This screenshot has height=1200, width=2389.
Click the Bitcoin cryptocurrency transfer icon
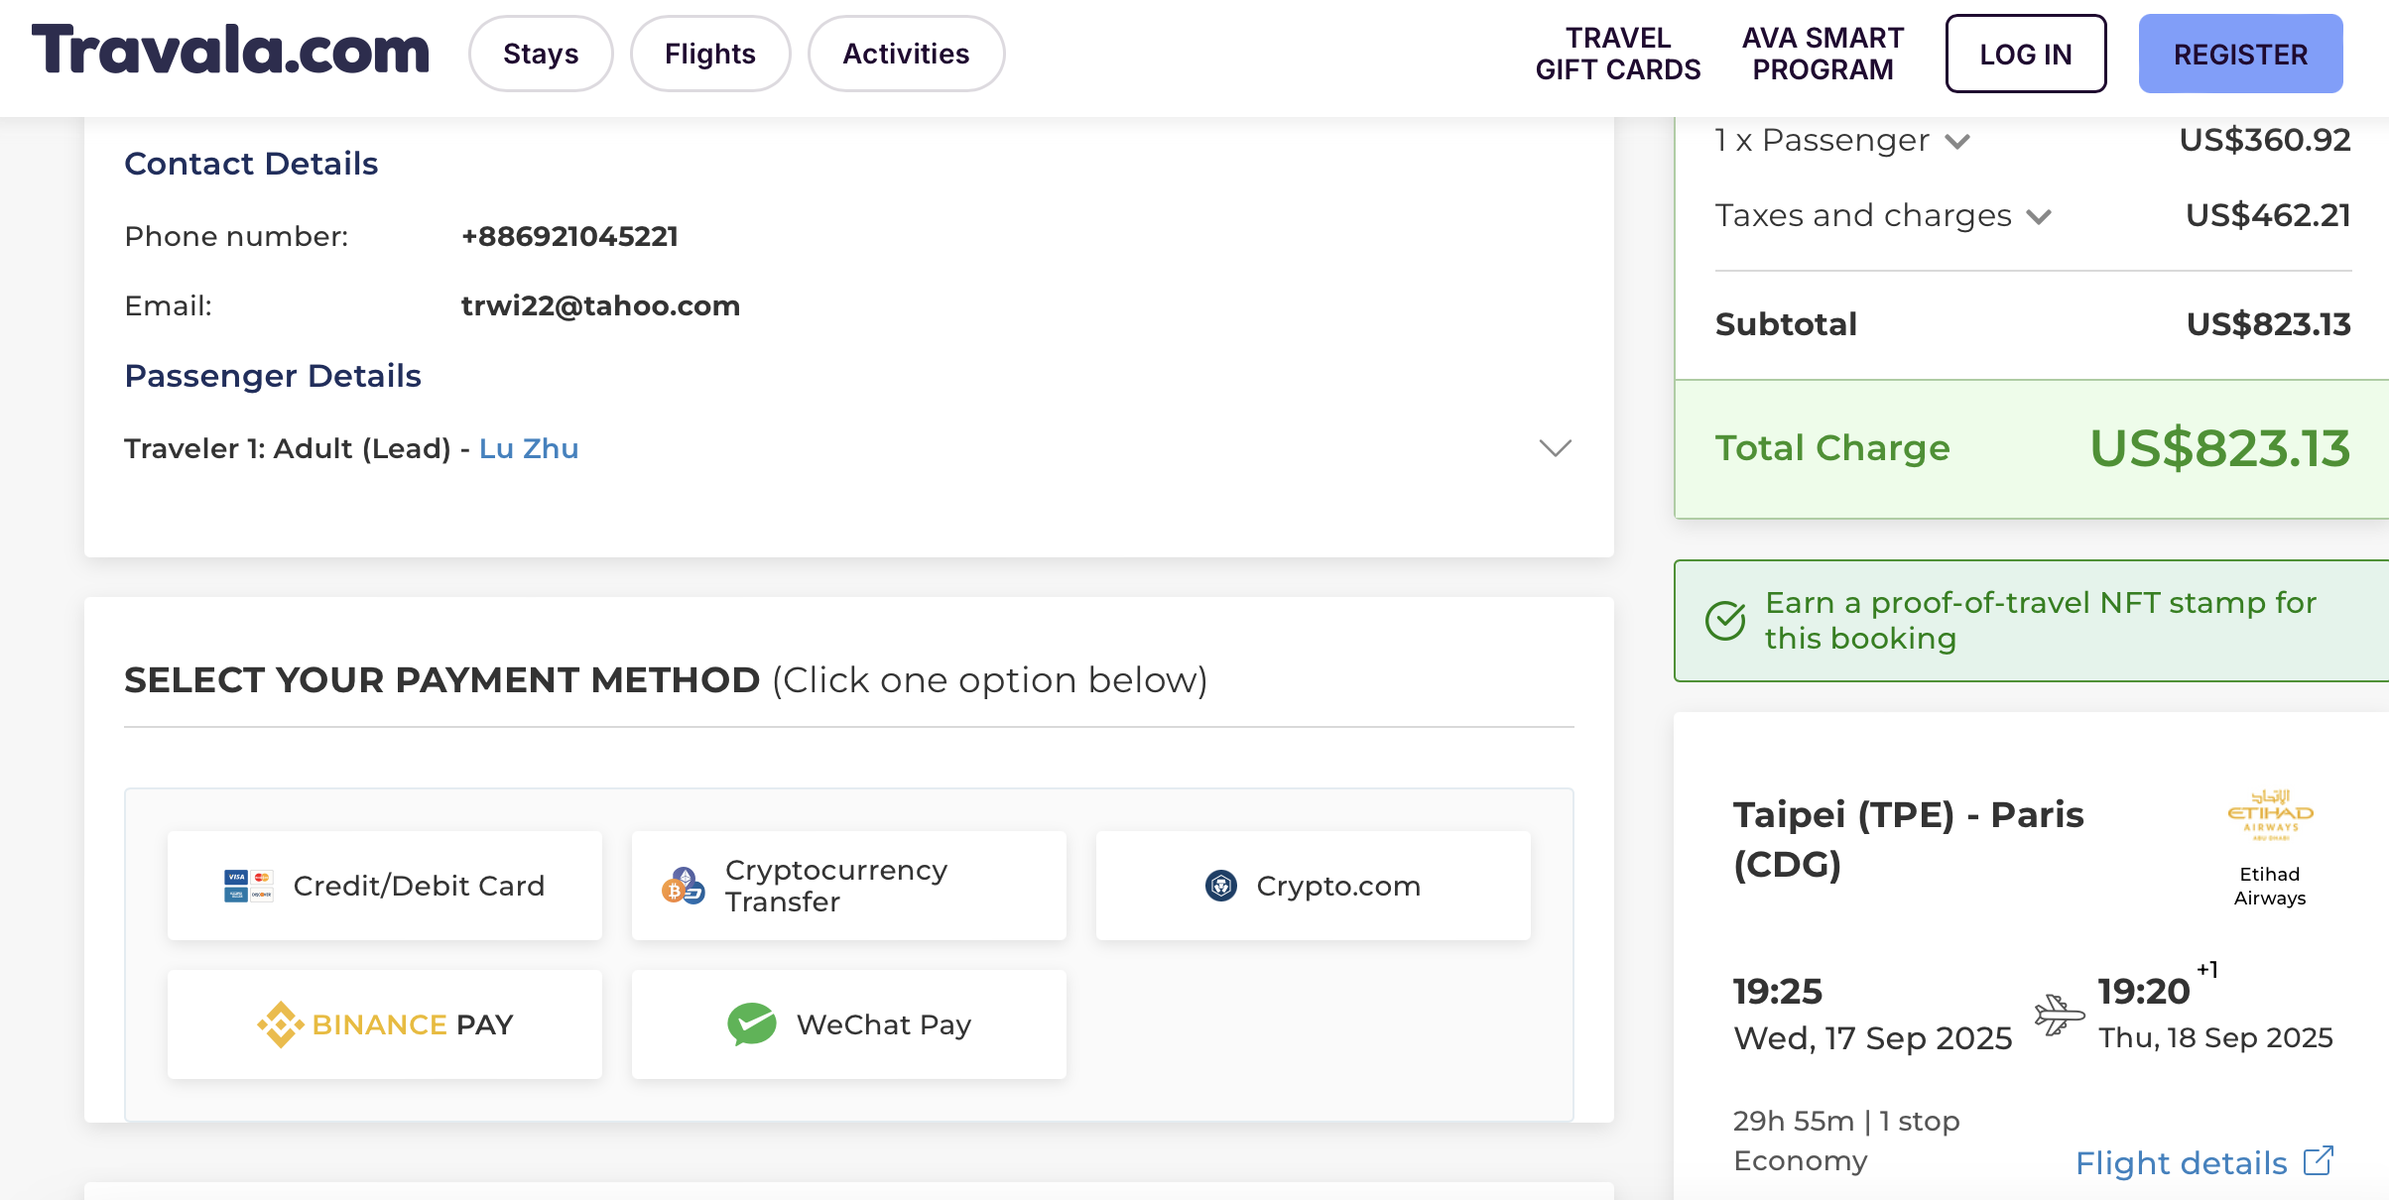[683, 886]
